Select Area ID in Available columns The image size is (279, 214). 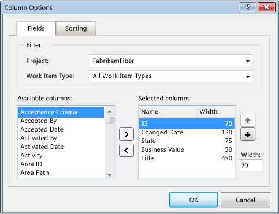click(61, 164)
